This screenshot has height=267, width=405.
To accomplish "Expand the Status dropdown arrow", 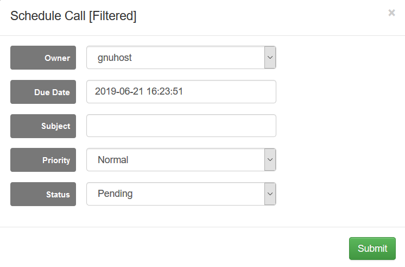I will click(270, 194).
